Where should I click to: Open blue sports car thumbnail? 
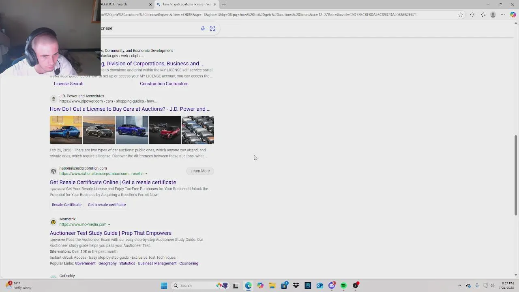click(x=66, y=130)
